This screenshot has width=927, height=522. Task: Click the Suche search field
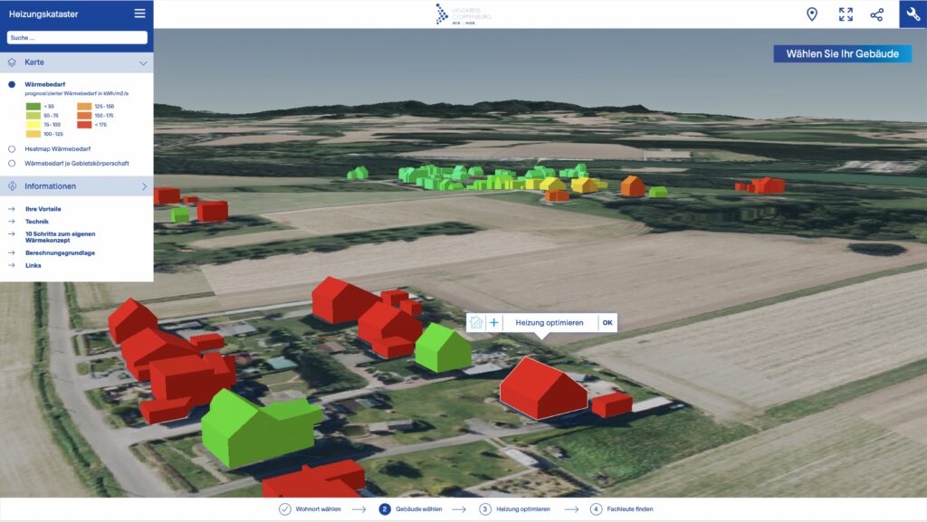pyautogui.click(x=77, y=38)
